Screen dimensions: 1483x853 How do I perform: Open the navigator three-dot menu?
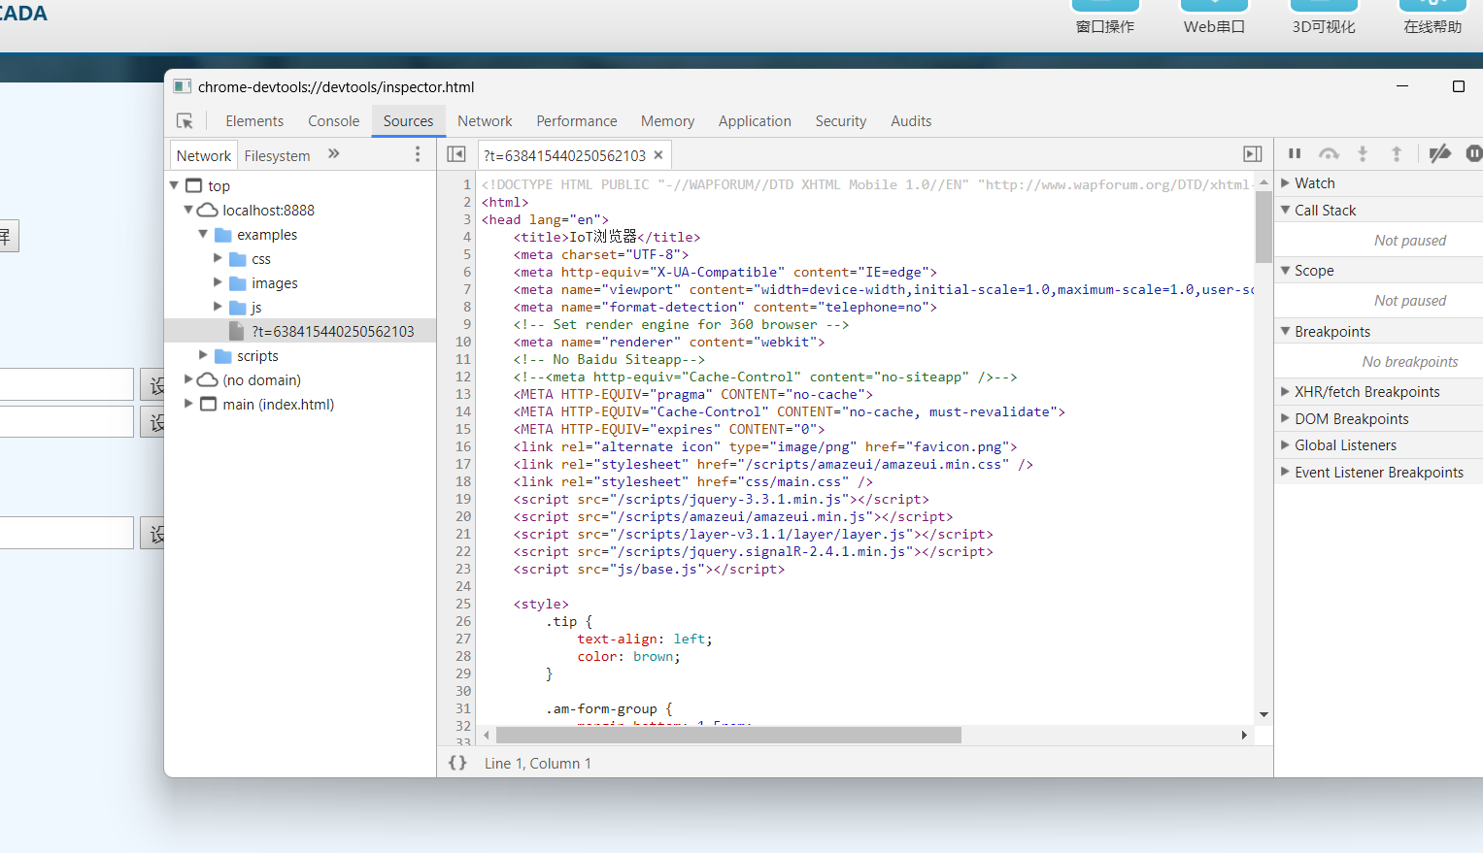418,154
